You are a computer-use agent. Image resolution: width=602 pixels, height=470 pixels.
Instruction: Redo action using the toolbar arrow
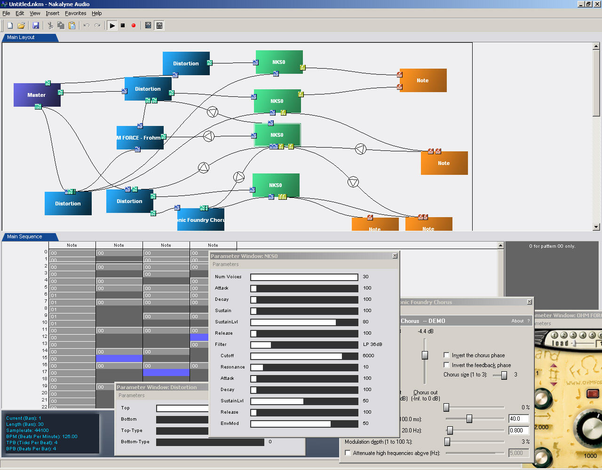tap(97, 25)
